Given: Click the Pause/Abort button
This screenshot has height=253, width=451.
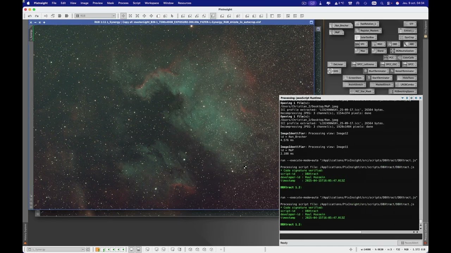Looking at the screenshot, I should pos(410,243).
